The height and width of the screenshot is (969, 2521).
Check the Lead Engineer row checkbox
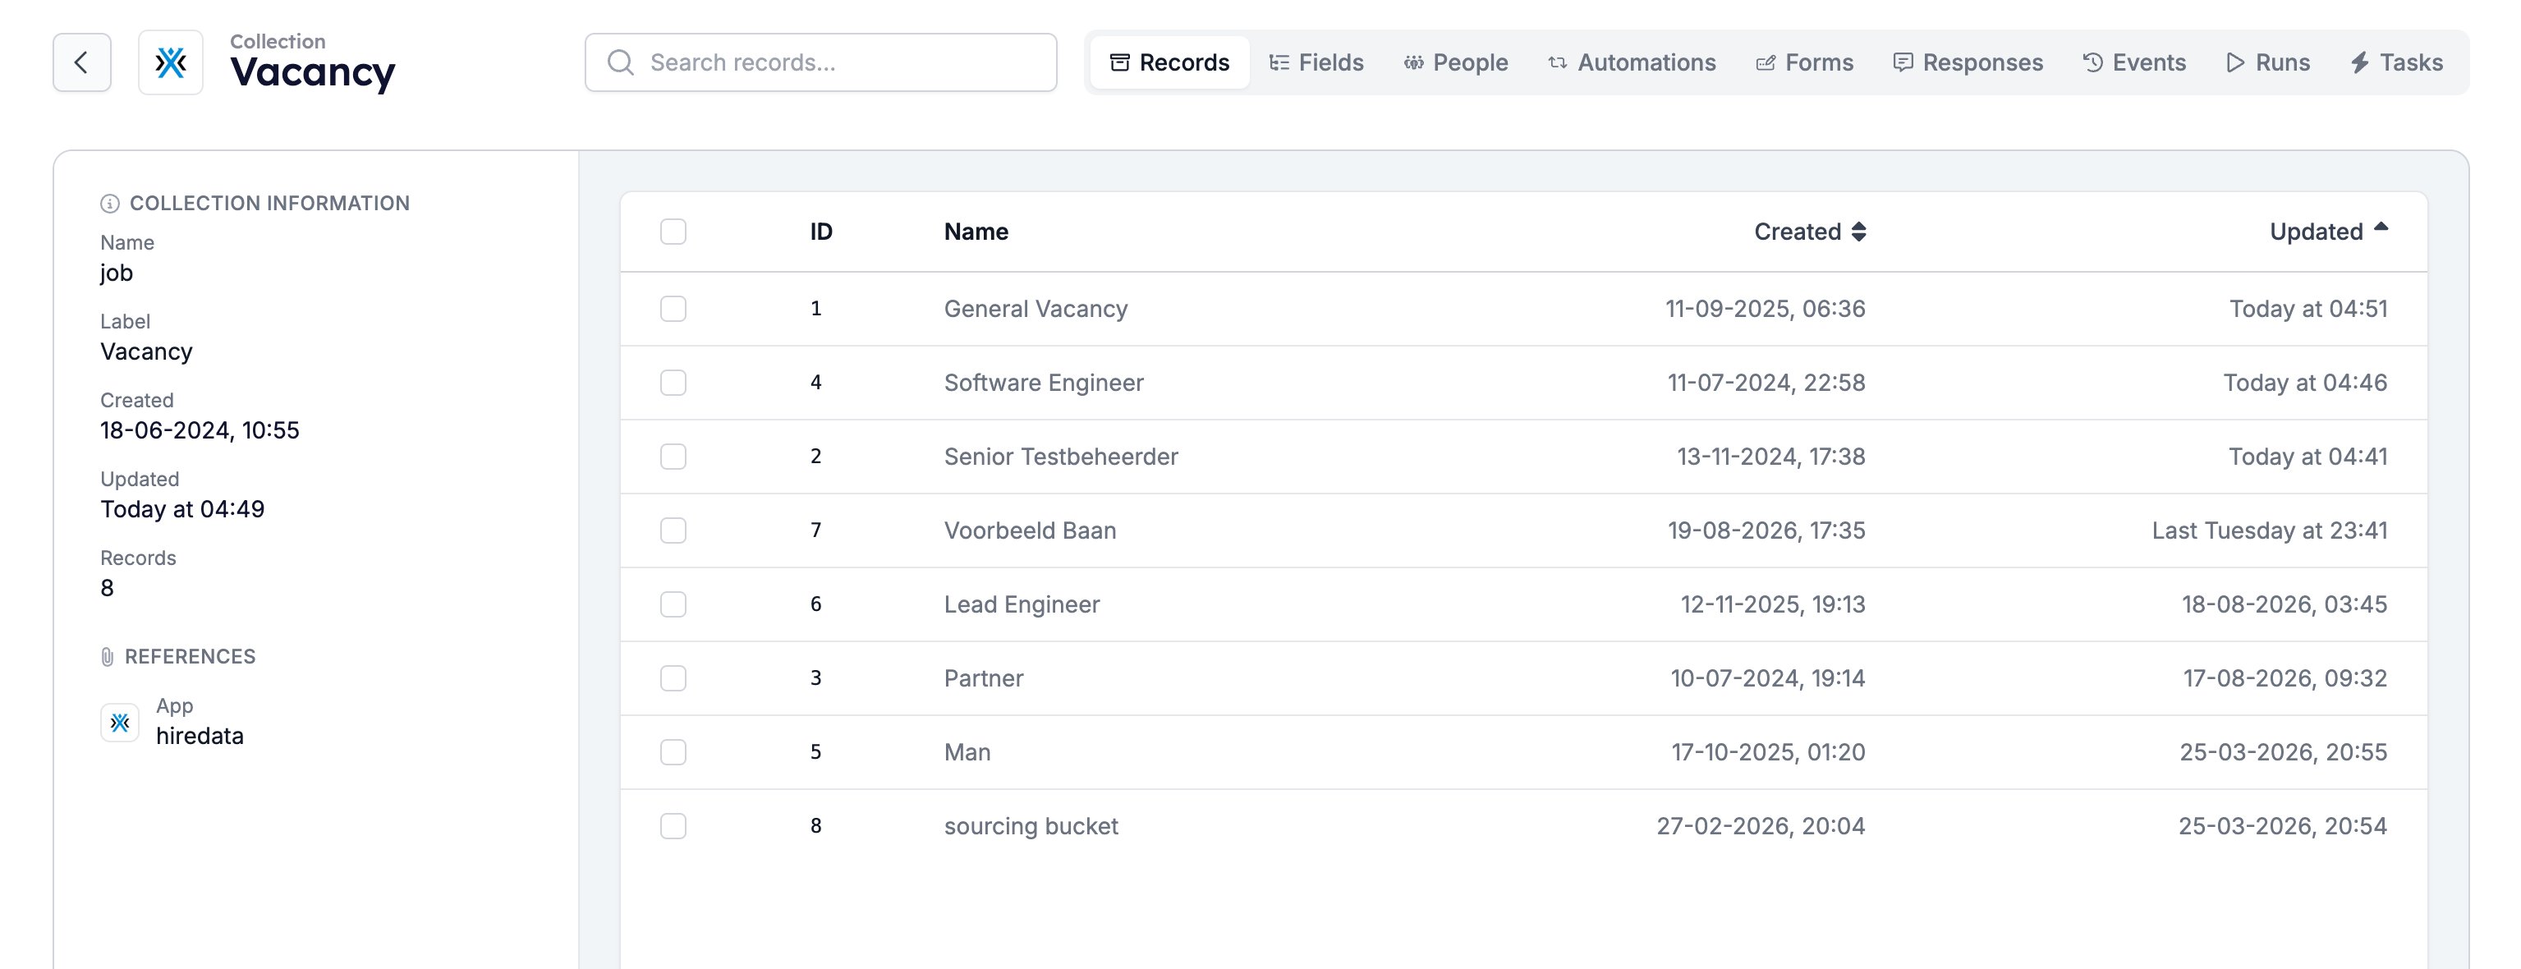tap(673, 605)
